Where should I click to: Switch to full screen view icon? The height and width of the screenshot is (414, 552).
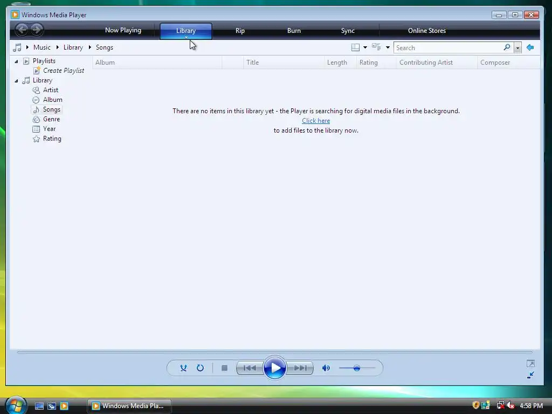(530, 363)
